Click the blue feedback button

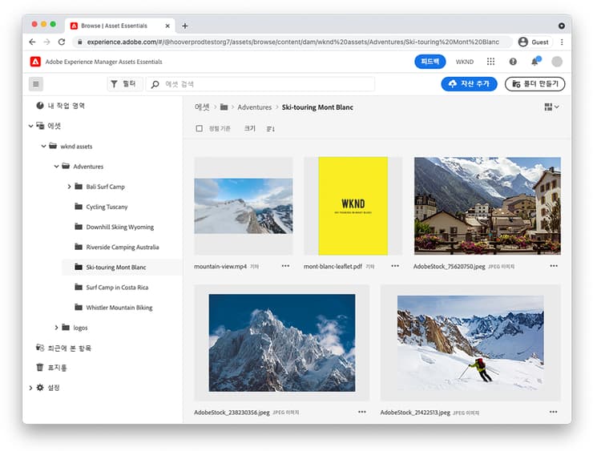[x=430, y=62]
